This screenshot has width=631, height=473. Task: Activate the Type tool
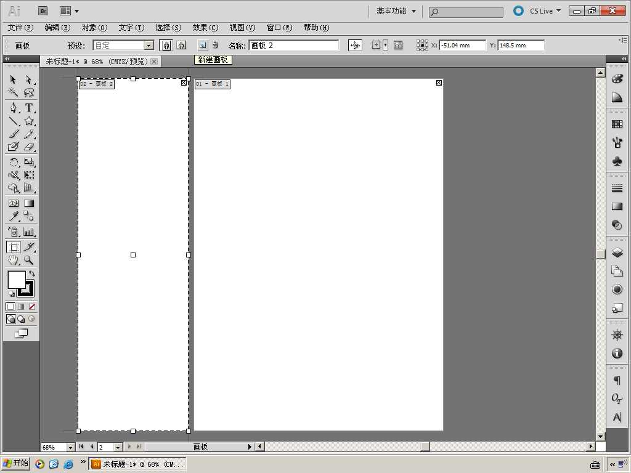click(28, 108)
